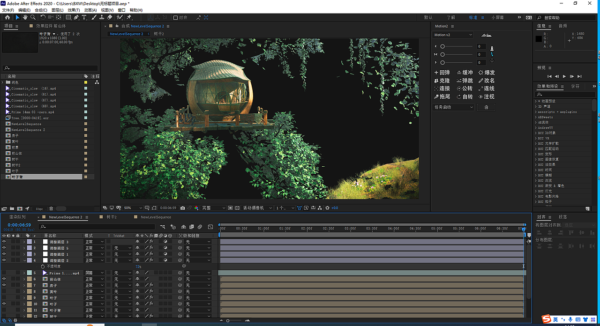Image resolution: width=600 pixels, height=326 pixels.
Task: Open the 完整 resolution dropdown
Action: pyautogui.click(x=214, y=208)
